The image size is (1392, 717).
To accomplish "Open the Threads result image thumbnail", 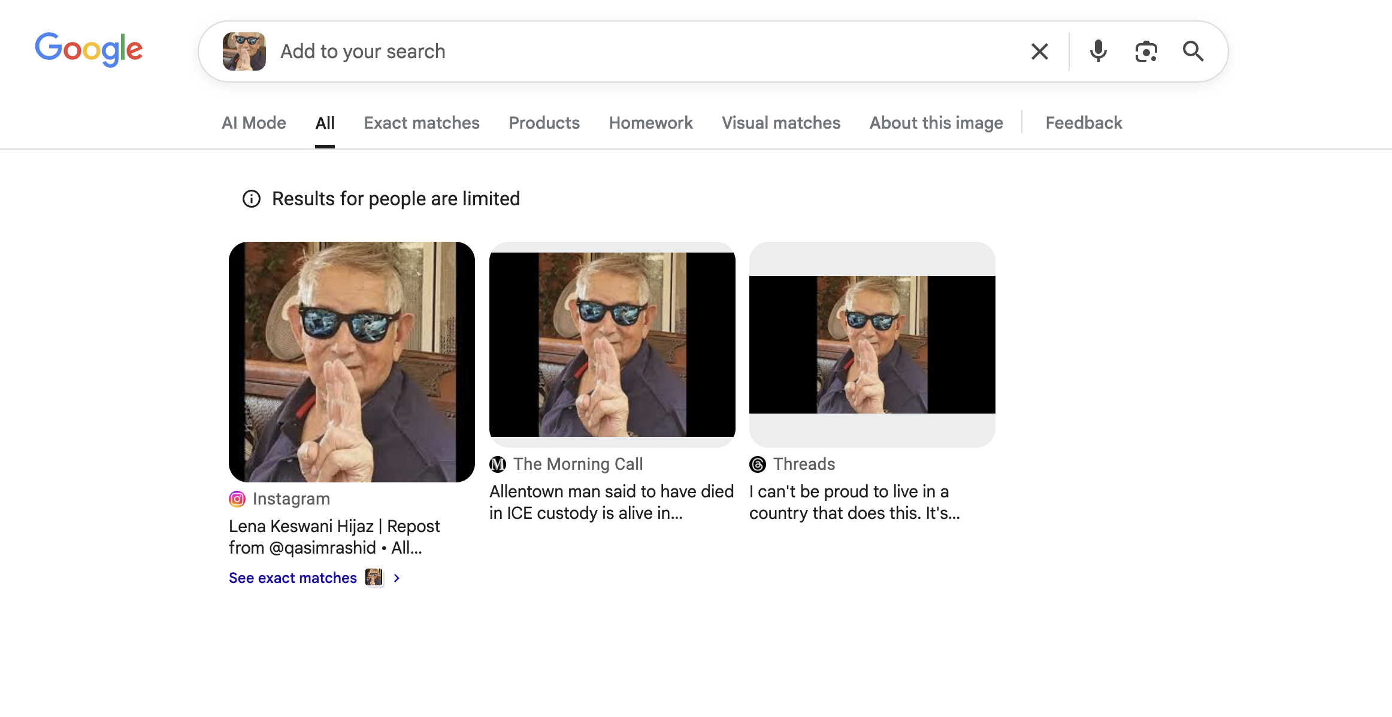I will 872,345.
